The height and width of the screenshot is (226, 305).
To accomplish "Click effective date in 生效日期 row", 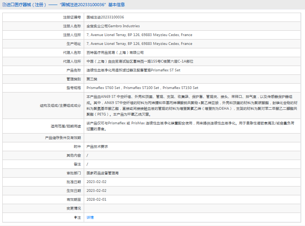I will click(96, 191).
